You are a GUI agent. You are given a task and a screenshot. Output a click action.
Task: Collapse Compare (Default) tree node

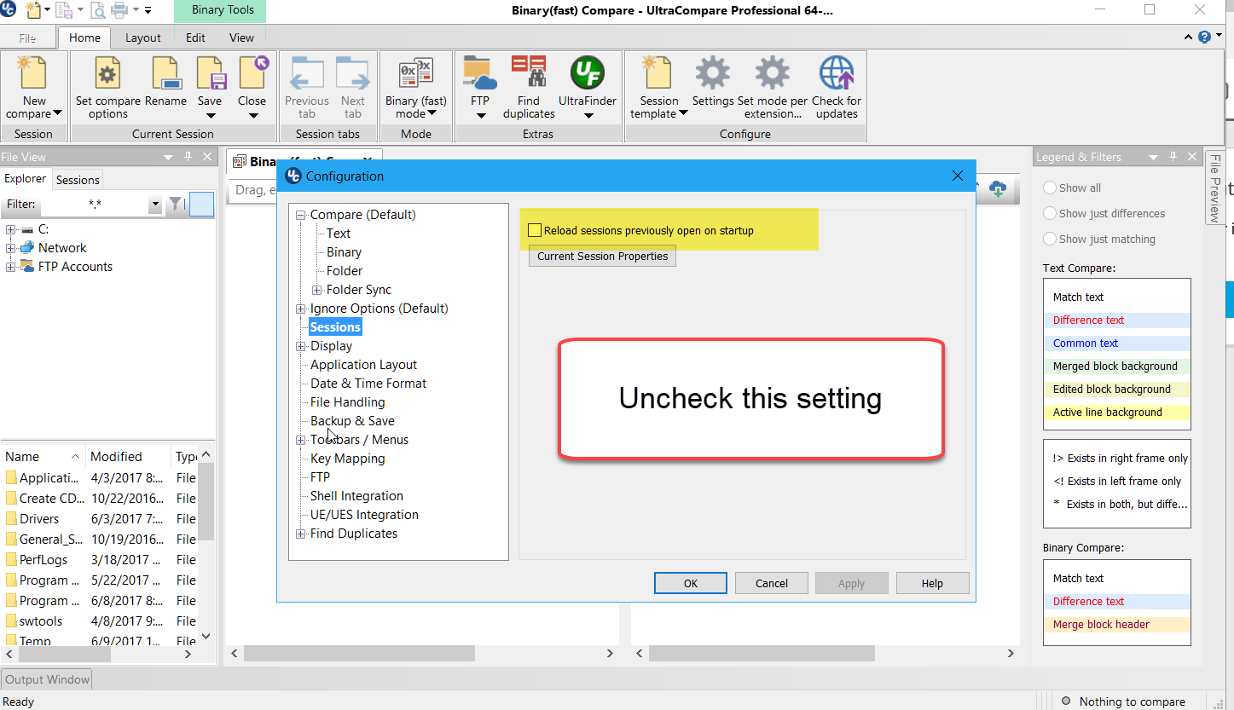pyautogui.click(x=300, y=215)
